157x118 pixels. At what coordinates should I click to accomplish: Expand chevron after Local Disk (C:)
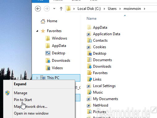(104, 9)
